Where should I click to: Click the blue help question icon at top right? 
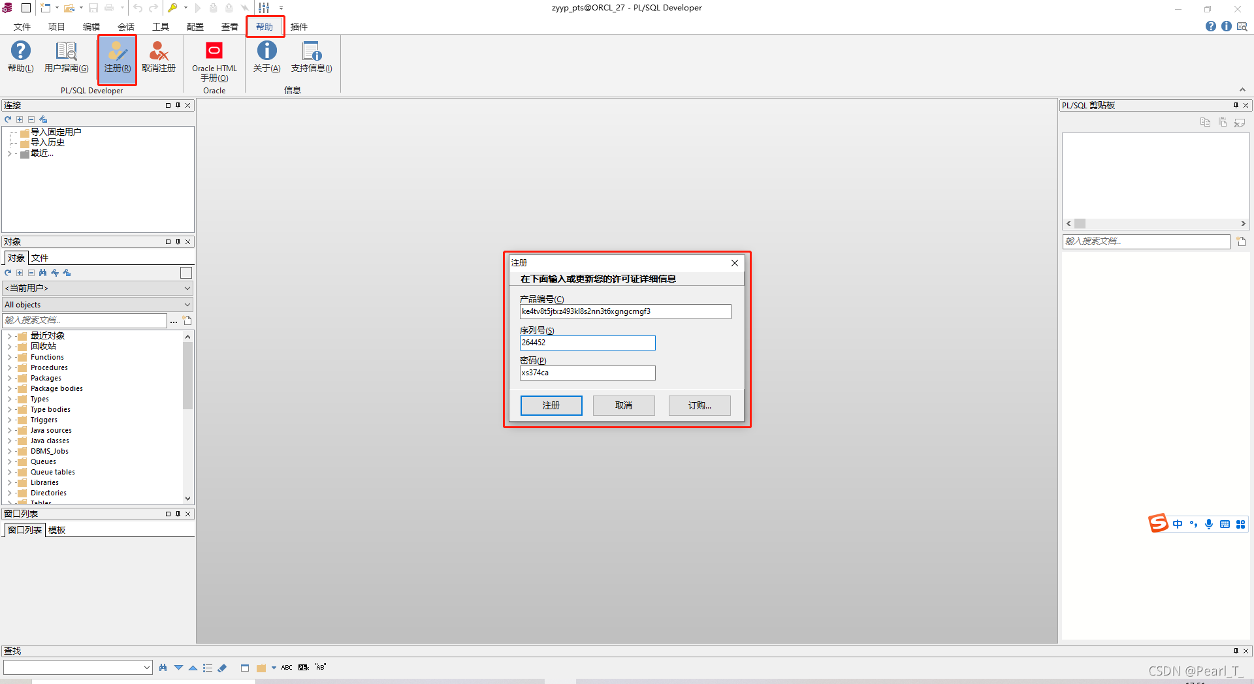pyautogui.click(x=1211, y=26)
